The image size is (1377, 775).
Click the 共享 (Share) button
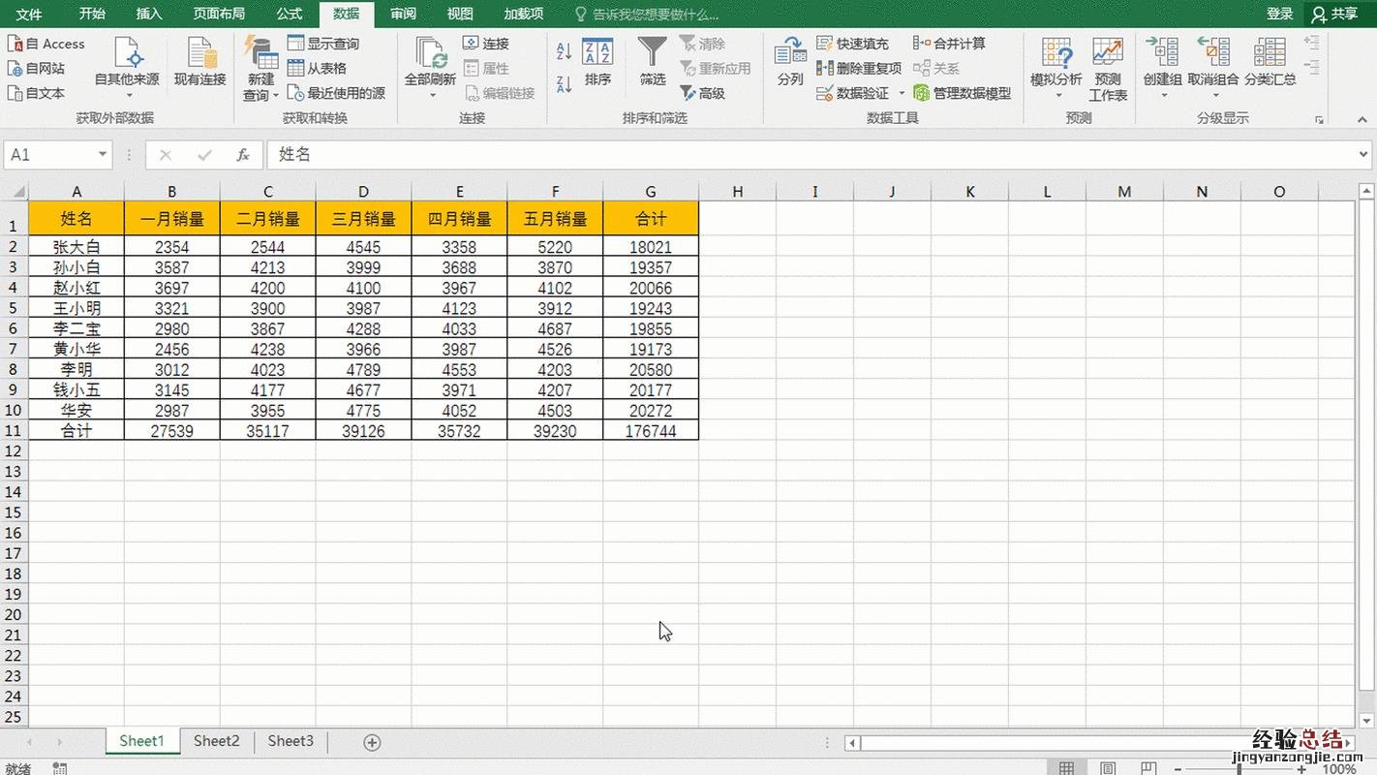[1335, 14]
